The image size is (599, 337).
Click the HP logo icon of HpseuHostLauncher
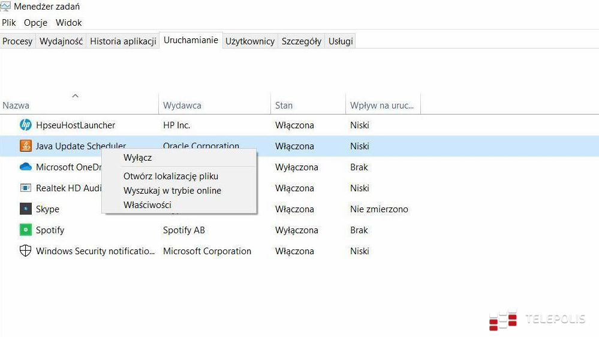pos(25,125)
